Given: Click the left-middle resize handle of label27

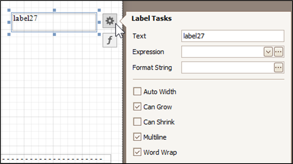Looking at the screenshot, I should pyautogui.click(x=9, y=22).
